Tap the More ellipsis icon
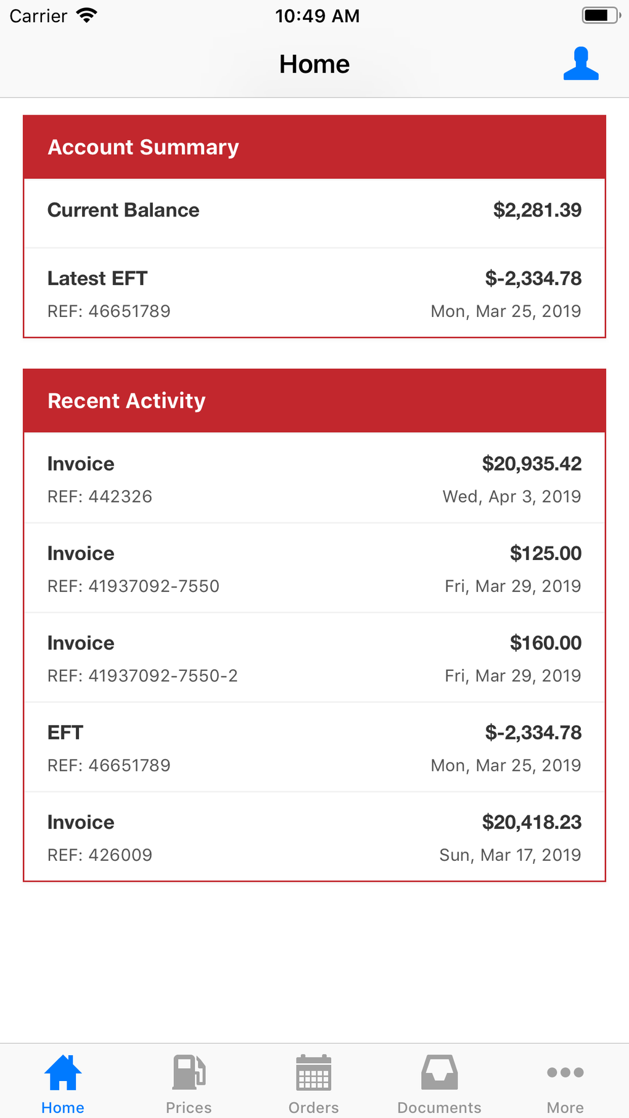The height and width of the screenshot is (1118, 629). (565, 1072)
